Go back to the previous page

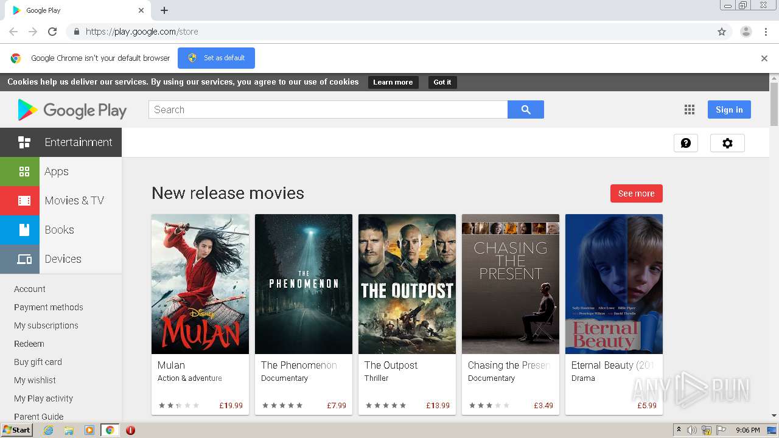click(x=13, y=32)
